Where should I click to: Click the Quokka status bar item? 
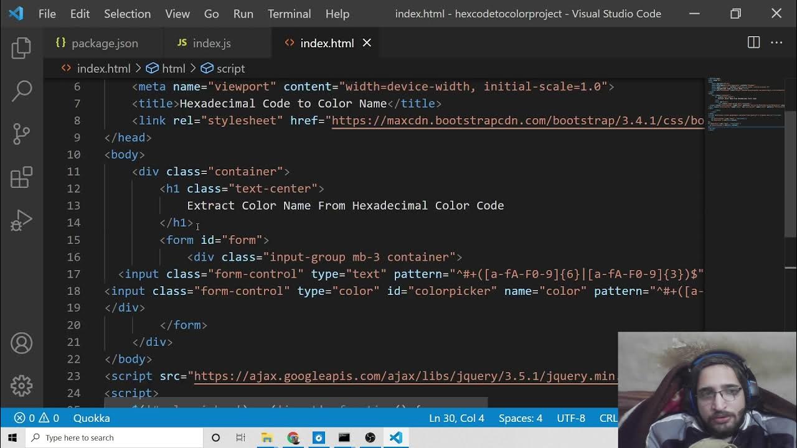pyautogui.click(x=92, y=418)
